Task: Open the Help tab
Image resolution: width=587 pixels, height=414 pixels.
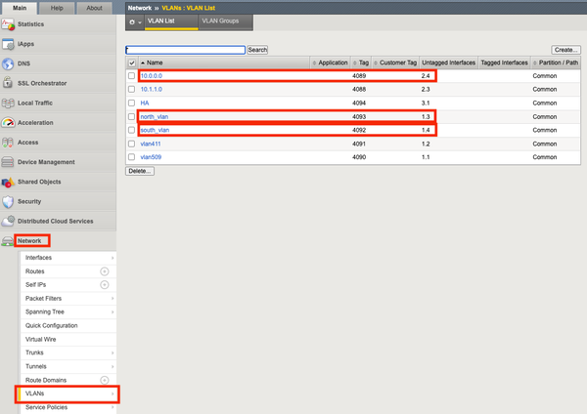Action: (59, 7)
